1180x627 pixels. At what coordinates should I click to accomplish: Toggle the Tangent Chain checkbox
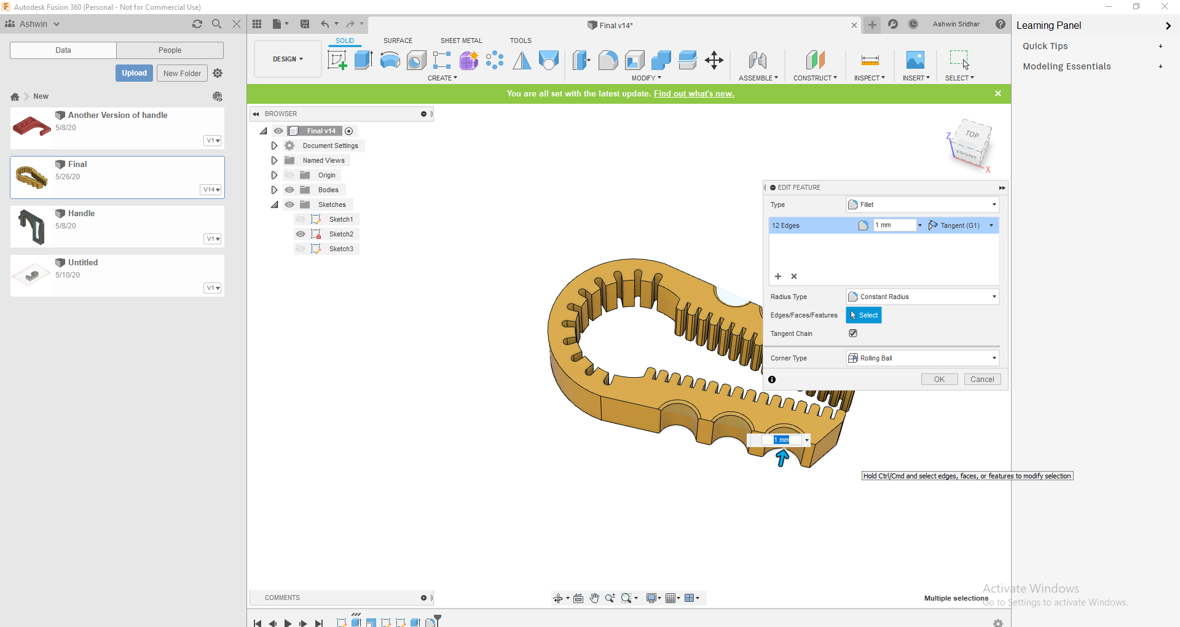[853, 333]
